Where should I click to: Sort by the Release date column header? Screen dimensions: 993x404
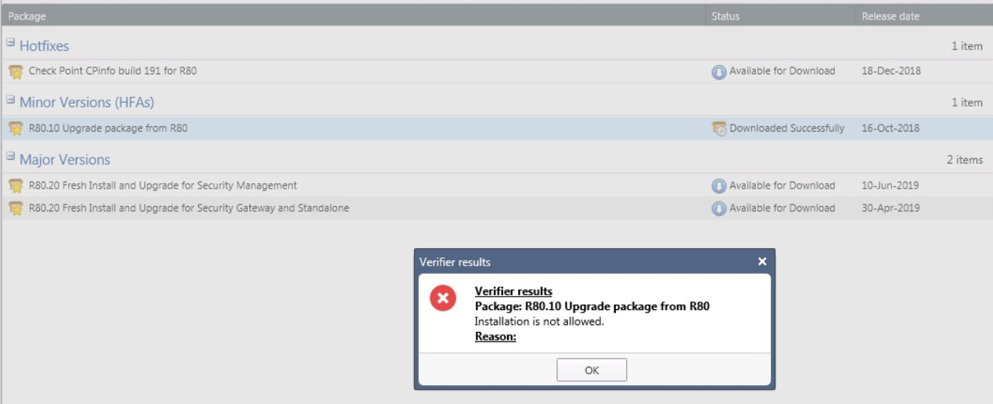(890, 16)
